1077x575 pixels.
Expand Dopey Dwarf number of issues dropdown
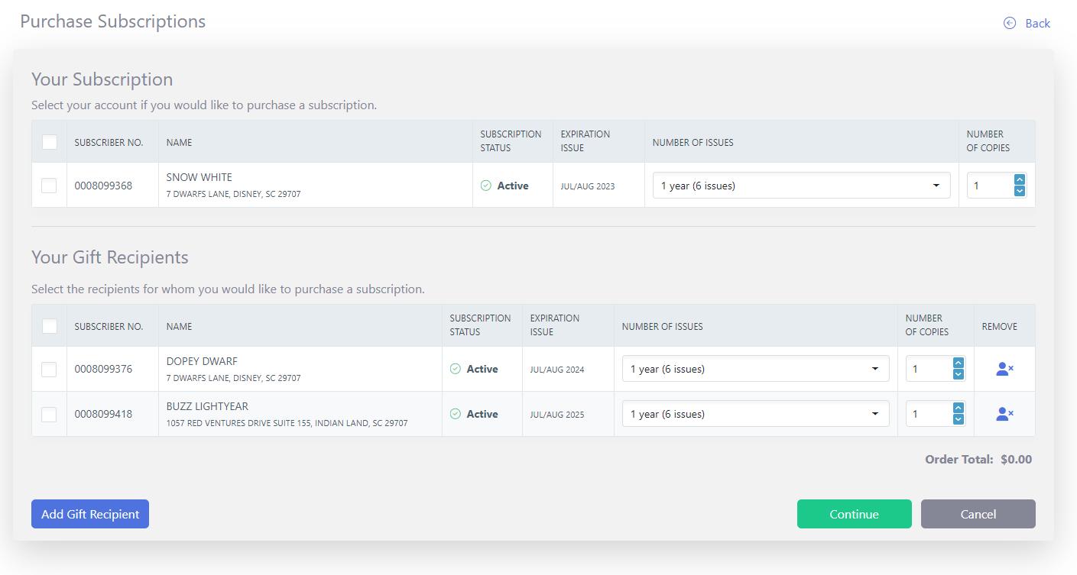pos(755,369)
